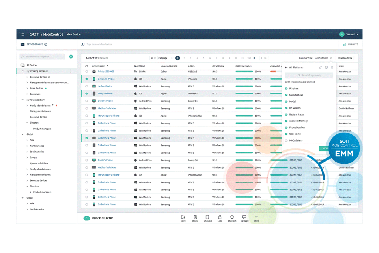Edit the All Platforms column view

tap(320, 67)
